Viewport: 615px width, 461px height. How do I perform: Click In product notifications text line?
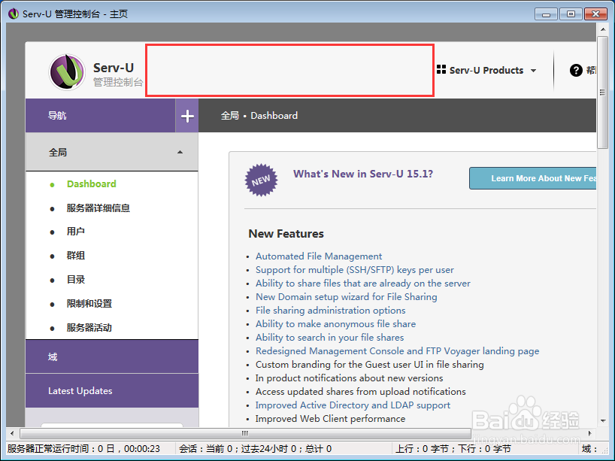click(x=349, y=378)
